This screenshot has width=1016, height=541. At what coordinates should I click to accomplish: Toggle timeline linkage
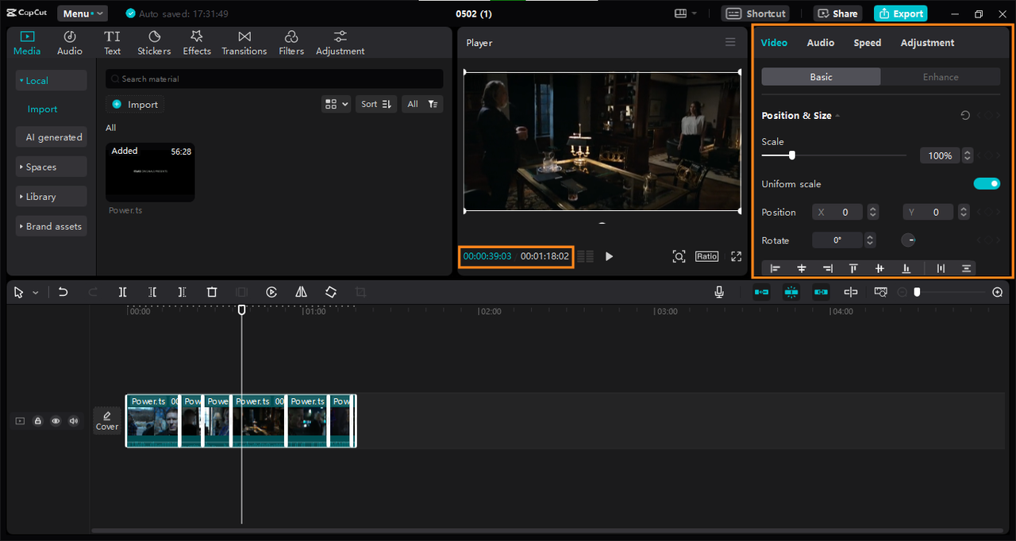point(821,292)
